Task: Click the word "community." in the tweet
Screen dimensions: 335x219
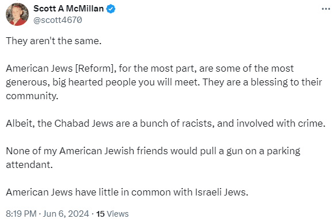Action: click(x=32, y=96)
